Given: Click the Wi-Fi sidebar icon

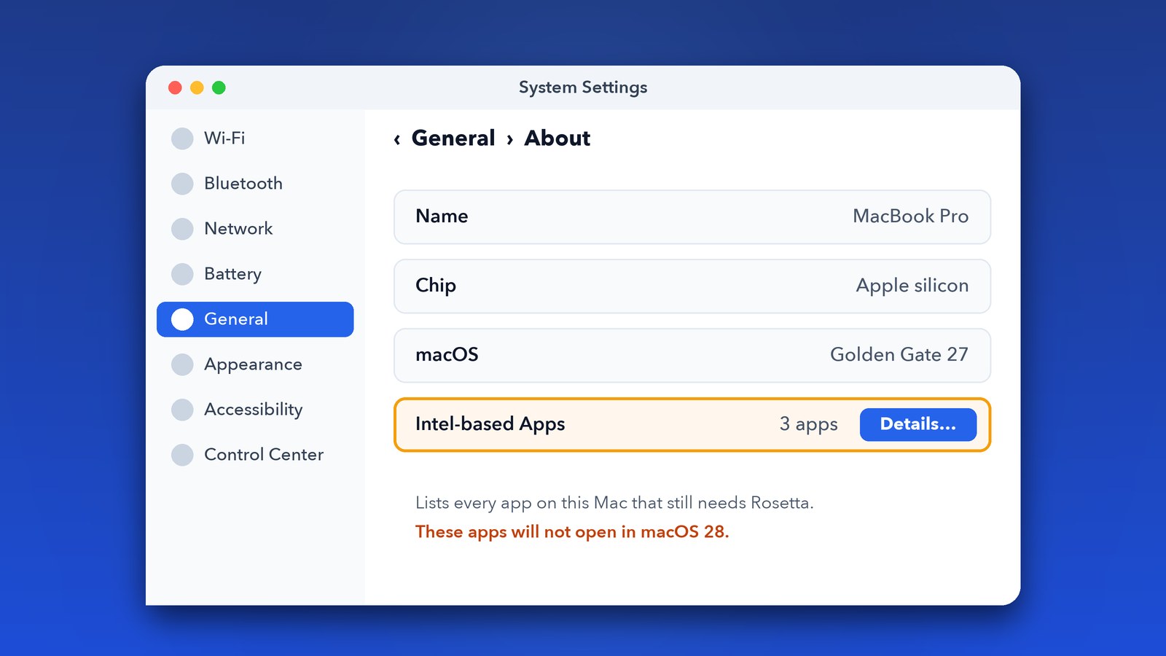Looking at the screenshot, I should click(x=182, y=138).
